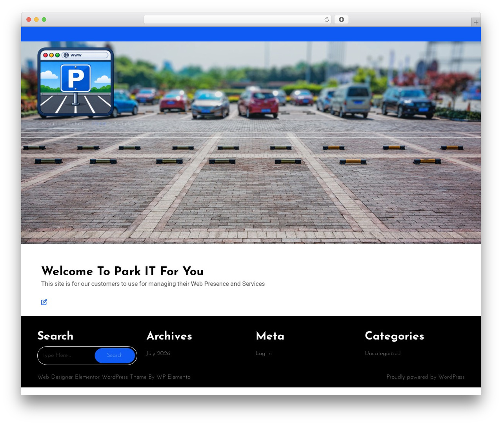Click Proudly powered by WordPress link
Screen dimensions: 502x425
coord(426,377)
